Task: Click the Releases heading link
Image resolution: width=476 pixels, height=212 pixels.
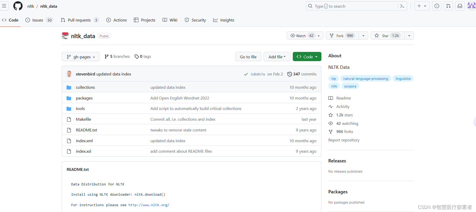Action: 337,161
